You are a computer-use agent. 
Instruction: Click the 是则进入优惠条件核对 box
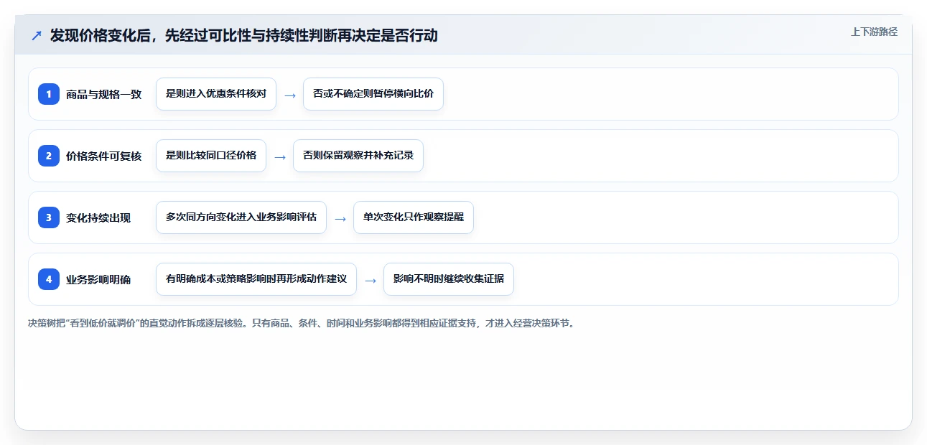[x=216, y=94]
